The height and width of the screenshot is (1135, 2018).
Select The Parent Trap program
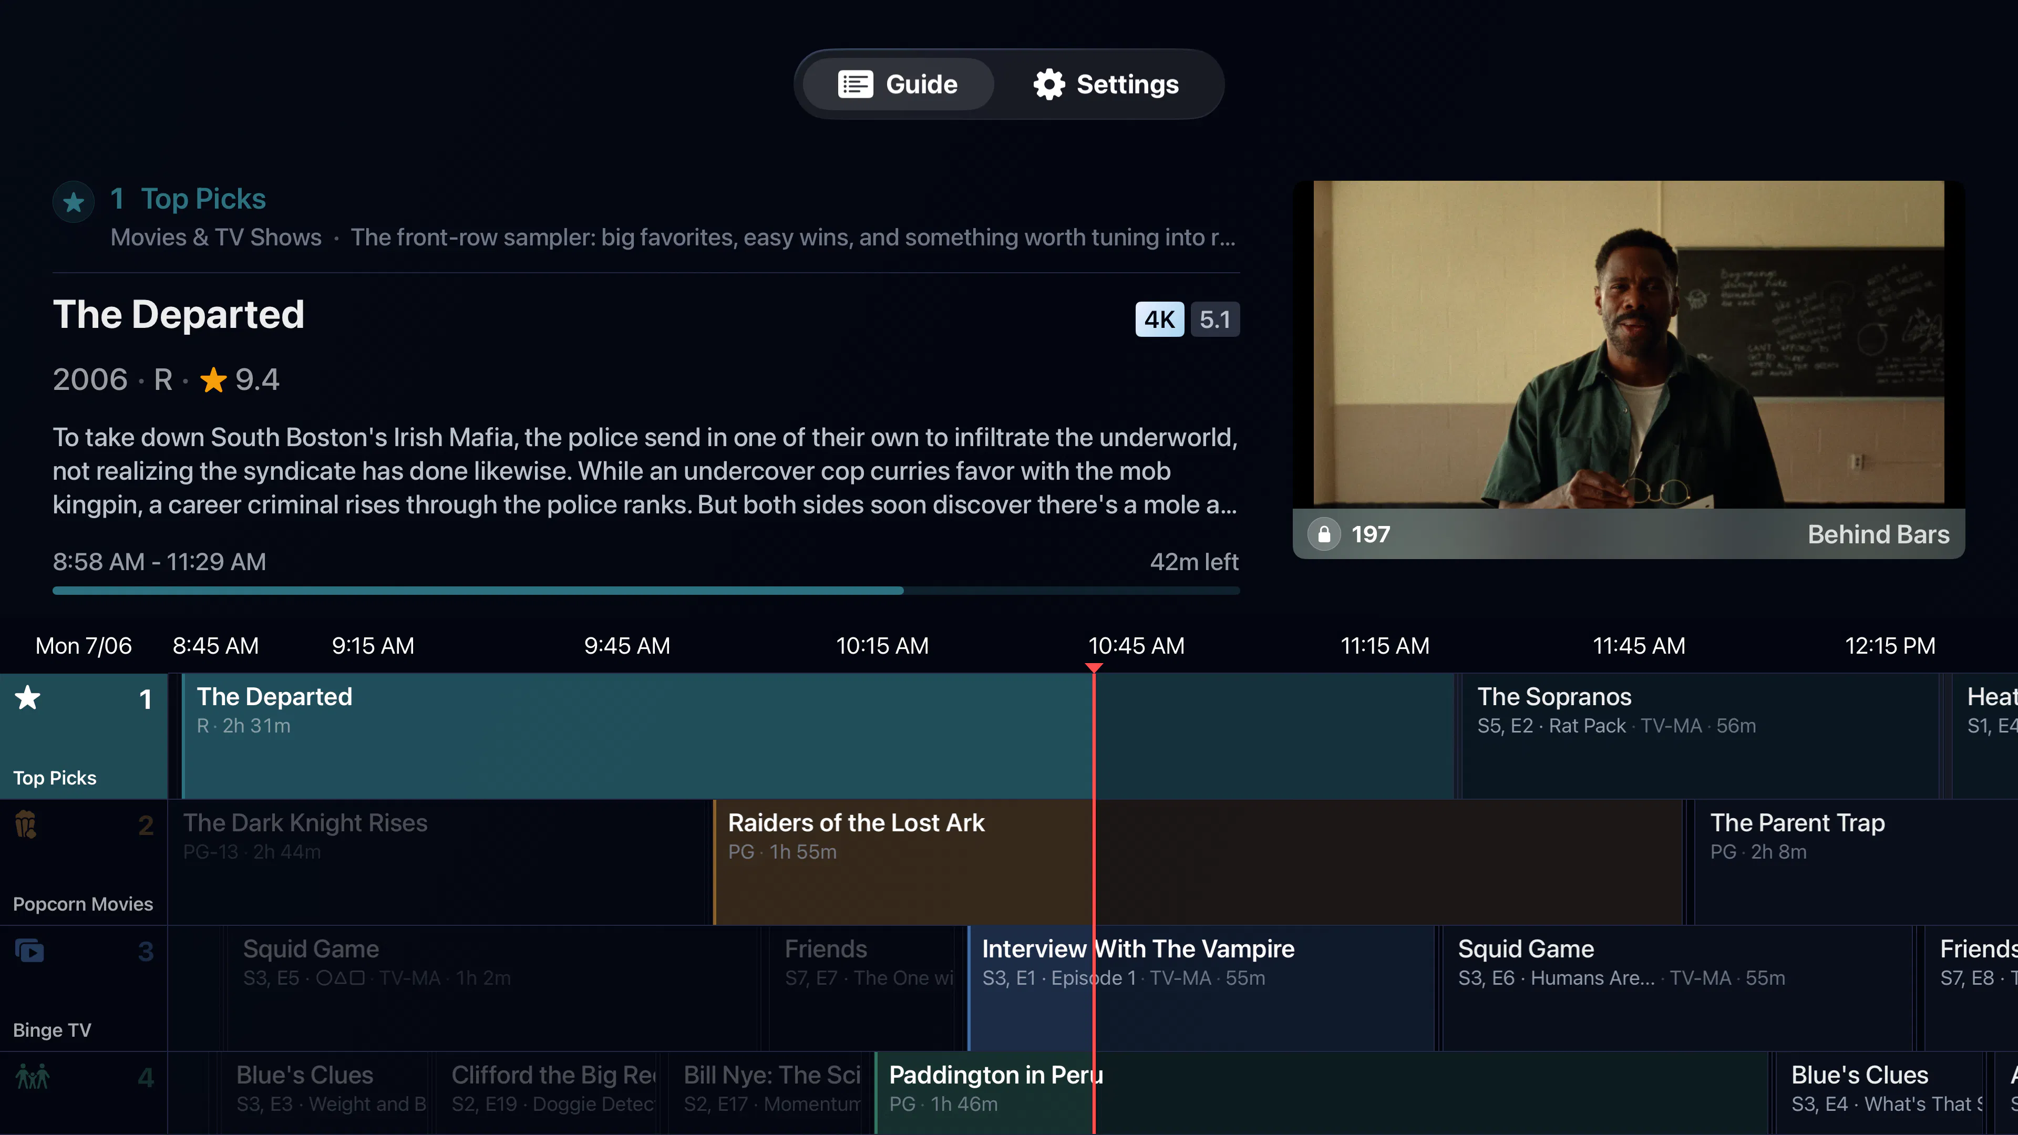(x=1856, y=862)
